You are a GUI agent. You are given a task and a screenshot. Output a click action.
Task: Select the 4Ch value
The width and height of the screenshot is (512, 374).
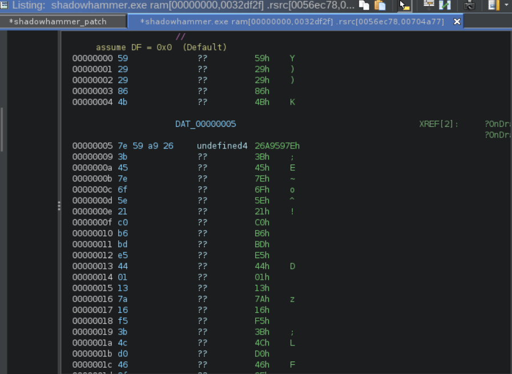(x=262, y=343)
